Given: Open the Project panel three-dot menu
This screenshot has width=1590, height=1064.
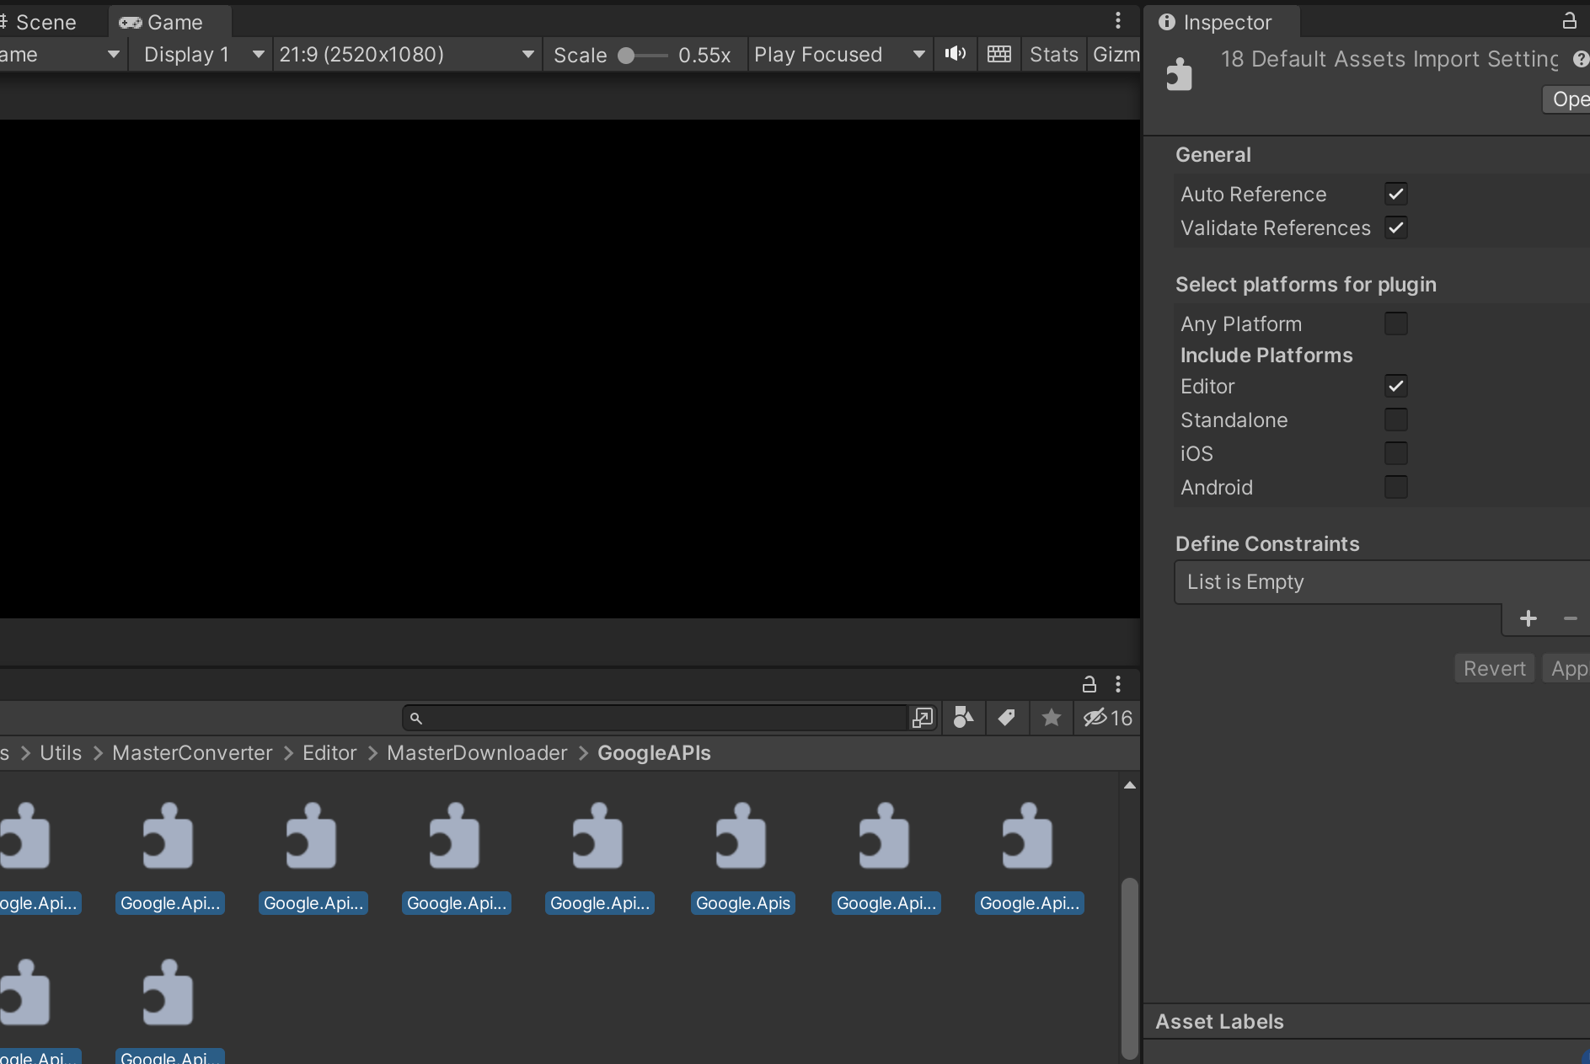Looking at the screenshot, I should tap(1118, 684).
